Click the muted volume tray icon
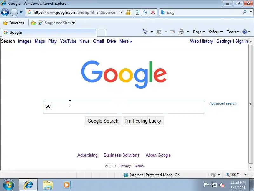This screenshot has width=254, height=191. 222,185
